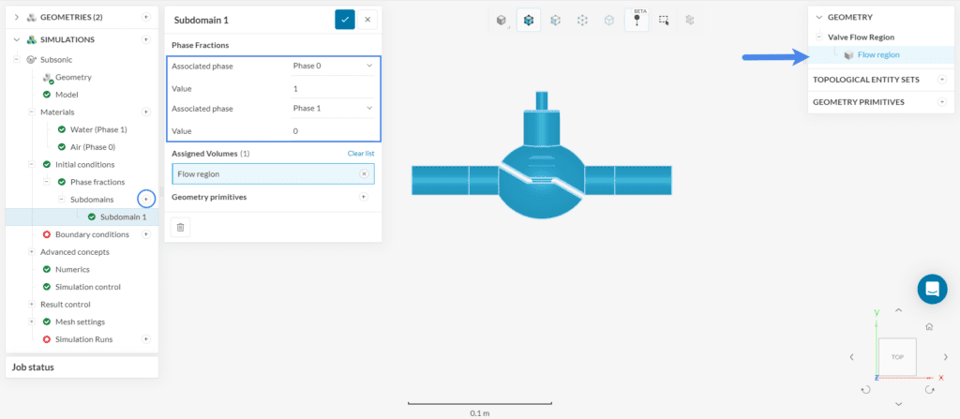960x419 pixels.
Task: Rotate view down with cube arrow
Action: (x=898, y=404)
